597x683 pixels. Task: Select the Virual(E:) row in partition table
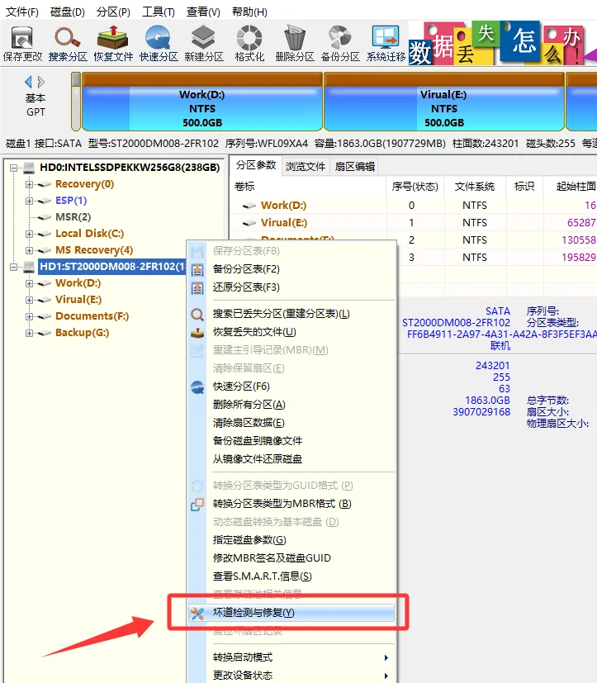[x=413, y=223]
